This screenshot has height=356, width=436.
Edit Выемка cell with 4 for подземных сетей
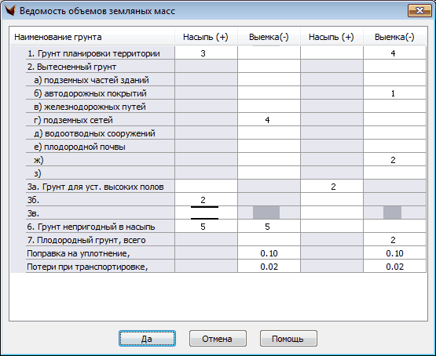(x=269, y=120)
